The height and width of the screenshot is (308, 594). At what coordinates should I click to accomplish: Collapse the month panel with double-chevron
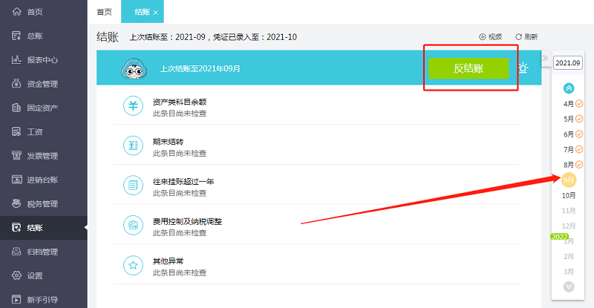(545, 58)
